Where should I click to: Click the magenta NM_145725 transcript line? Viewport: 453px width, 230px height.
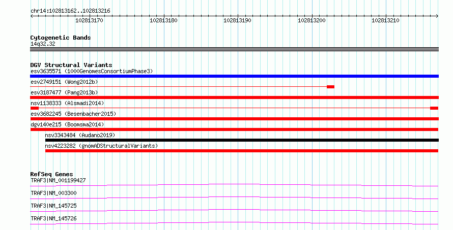(234, 210)
